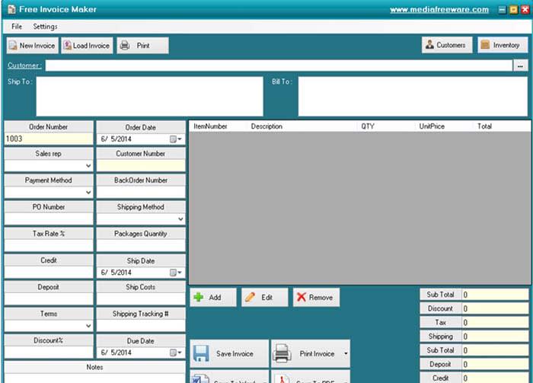The width and height of the screenshot is (533, 383).
Task: Open the Load Invoice dialog
Action: [x=87, y=46]
